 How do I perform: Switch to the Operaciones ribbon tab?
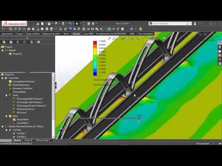pyautogui.click(x=7, y=34)
